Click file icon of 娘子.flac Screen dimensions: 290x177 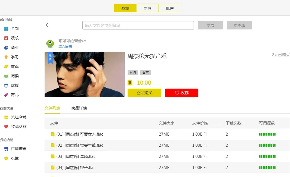tap(53, 167)
